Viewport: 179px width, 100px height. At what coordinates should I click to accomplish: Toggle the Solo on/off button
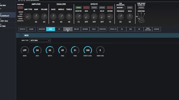pyautogui.click(x=130, y=7)
